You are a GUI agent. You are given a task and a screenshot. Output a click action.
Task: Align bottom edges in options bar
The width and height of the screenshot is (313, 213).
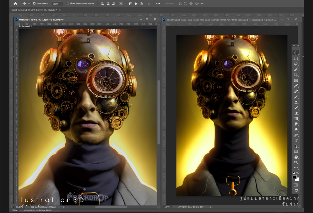(x=142, y=3)
